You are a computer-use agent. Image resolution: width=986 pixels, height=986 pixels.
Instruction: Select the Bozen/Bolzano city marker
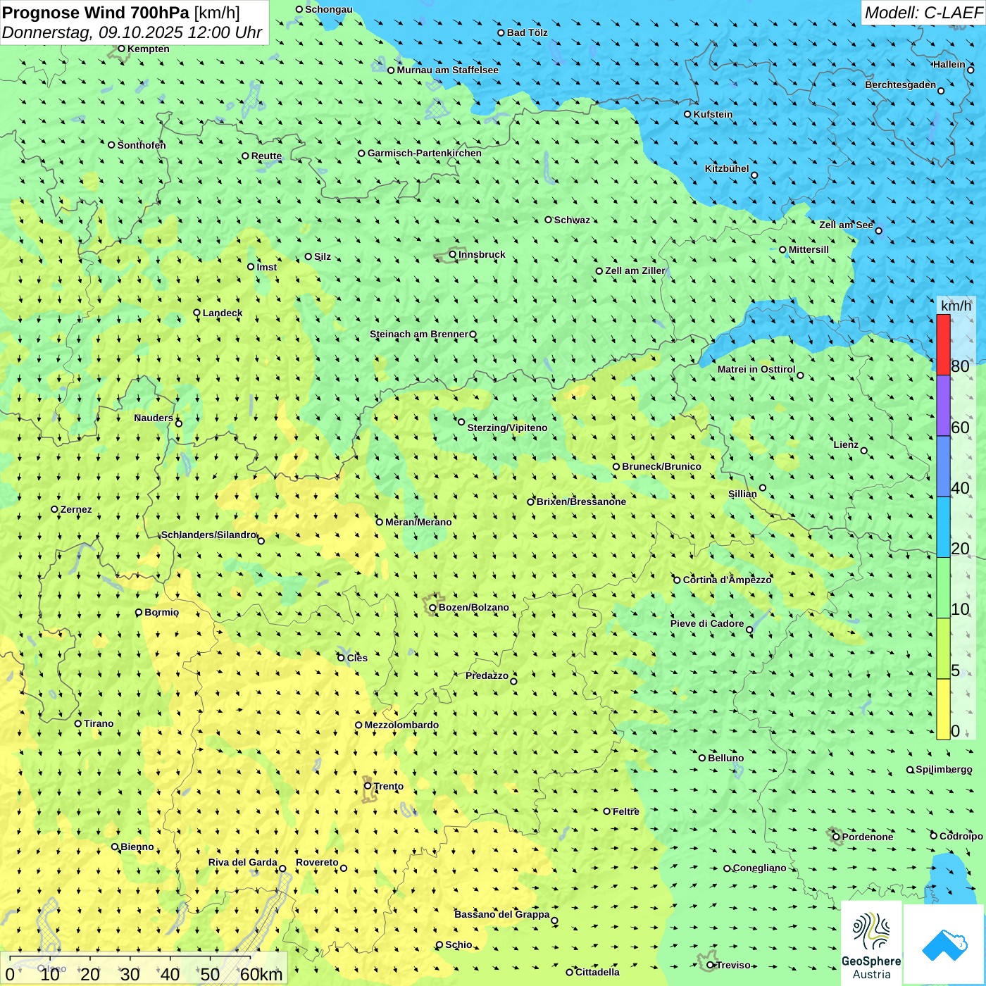click(x=432, y=608)
